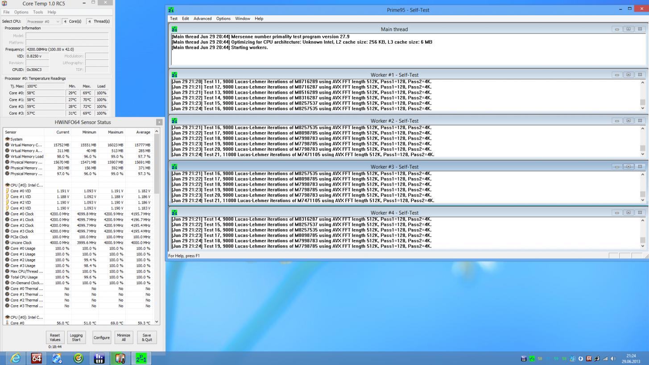The image size is (649, 365).
Task: Click the Core #0 Clock row icon
Action: [x=7, y=214]
